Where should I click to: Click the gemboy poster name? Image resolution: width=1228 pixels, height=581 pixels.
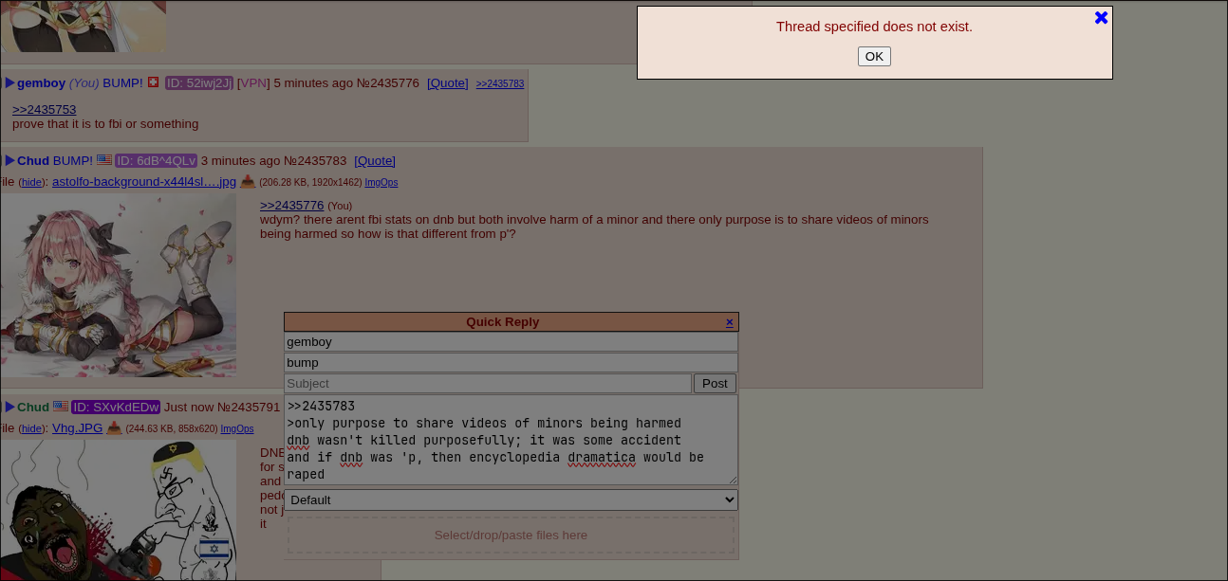click(x=41, y=82)
